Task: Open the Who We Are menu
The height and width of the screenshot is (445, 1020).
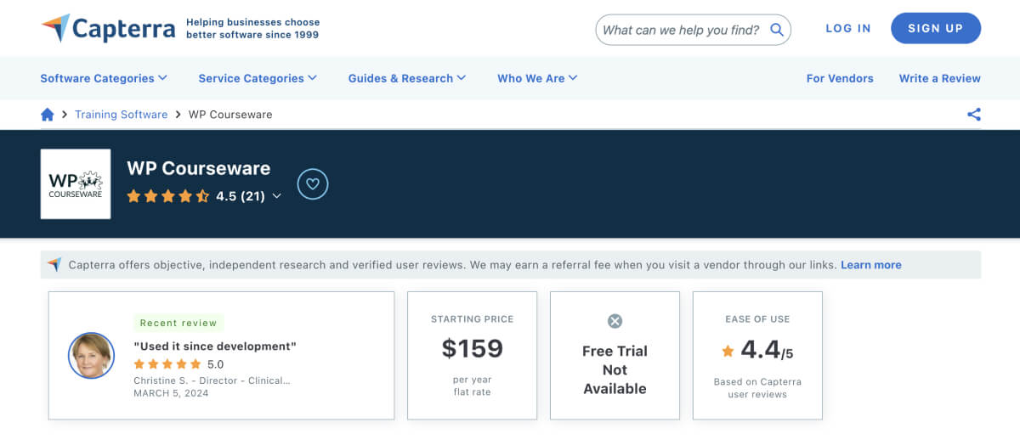Action: click(537, 78)
